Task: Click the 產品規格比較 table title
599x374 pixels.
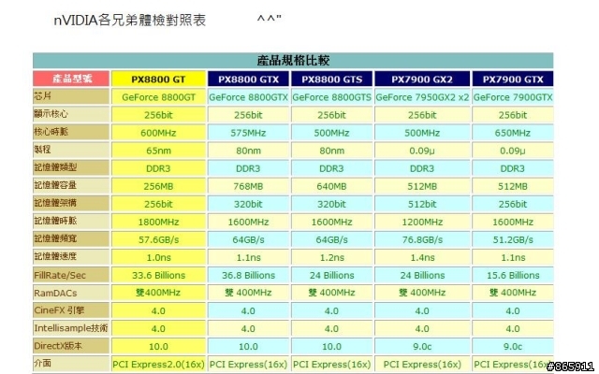Action: click(x=293, y=60)
